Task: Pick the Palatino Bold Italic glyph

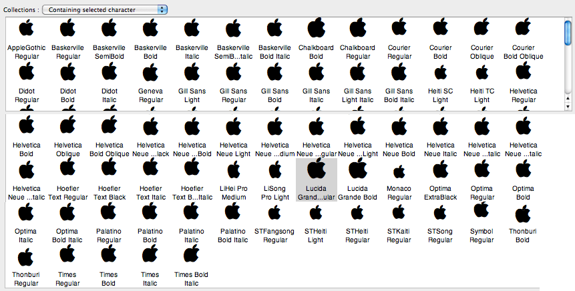Action: [x=232, y=211]
